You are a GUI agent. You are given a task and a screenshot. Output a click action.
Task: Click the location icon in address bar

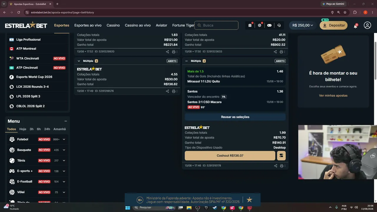point(332,12)
